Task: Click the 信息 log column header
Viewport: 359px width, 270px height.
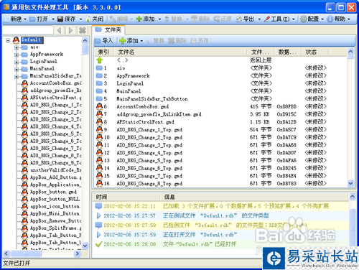Action: 254,197
